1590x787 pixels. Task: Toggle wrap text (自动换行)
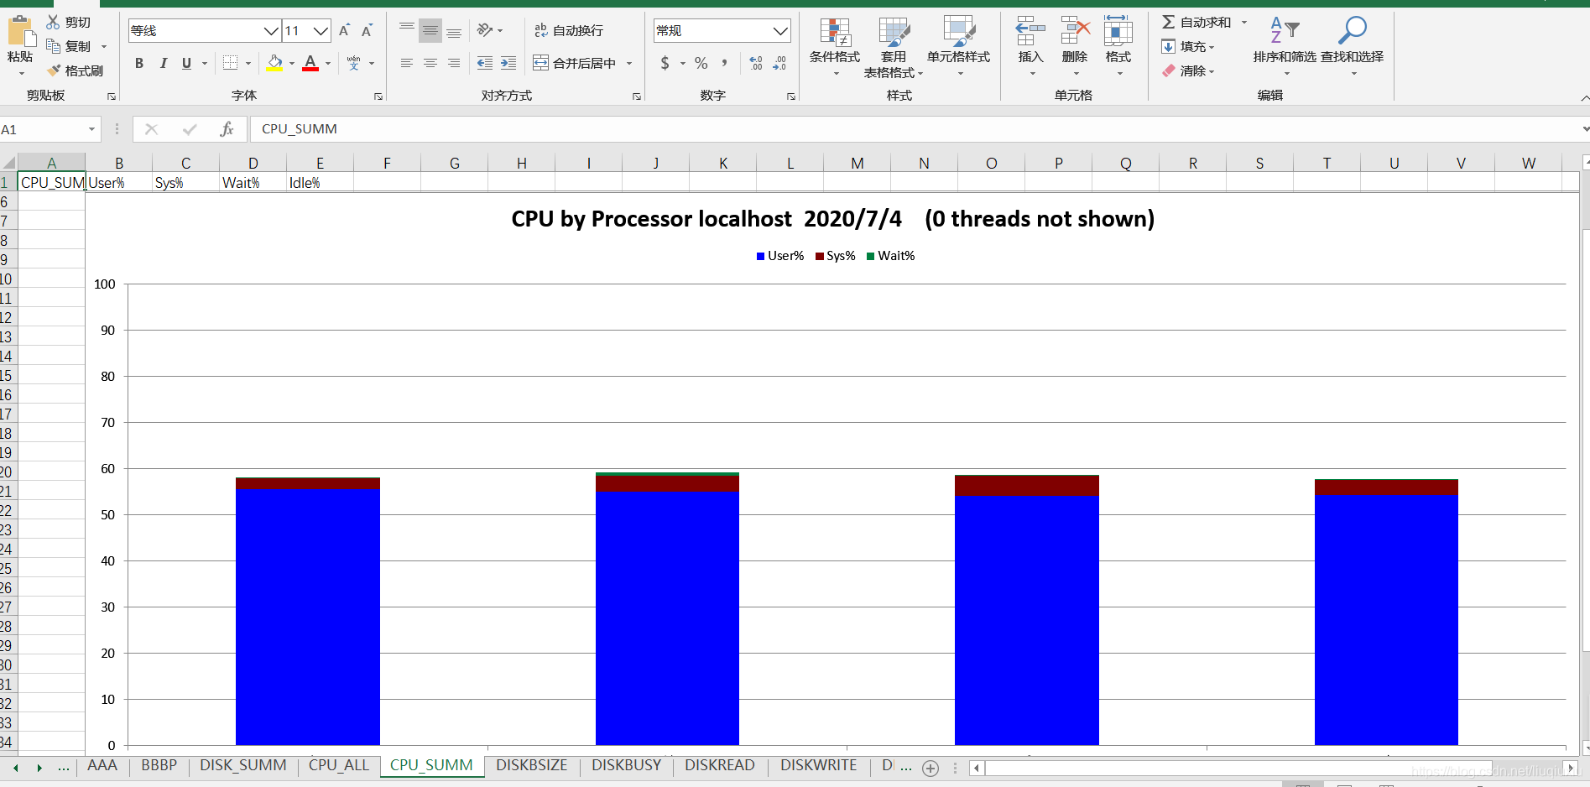pos(569,31)
